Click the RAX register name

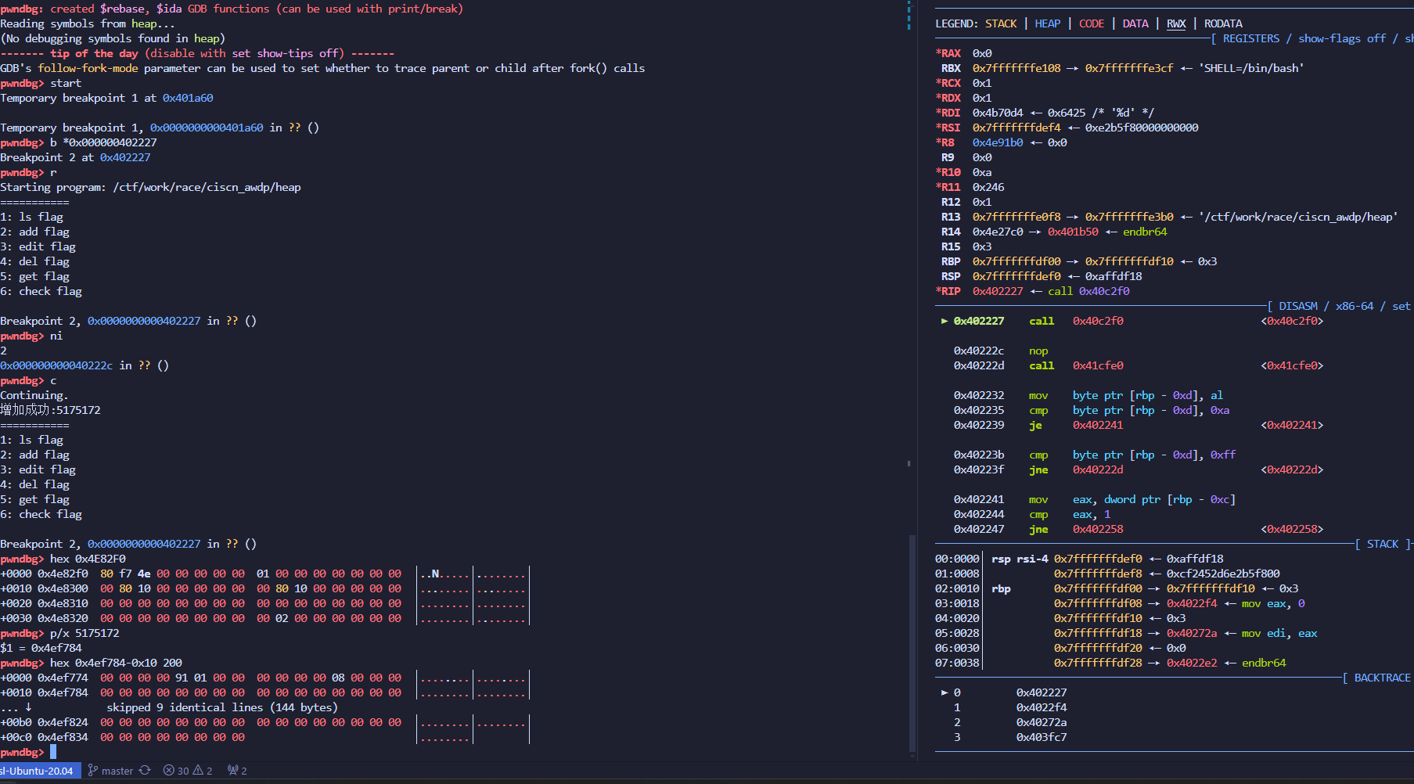tap(951, 53)
